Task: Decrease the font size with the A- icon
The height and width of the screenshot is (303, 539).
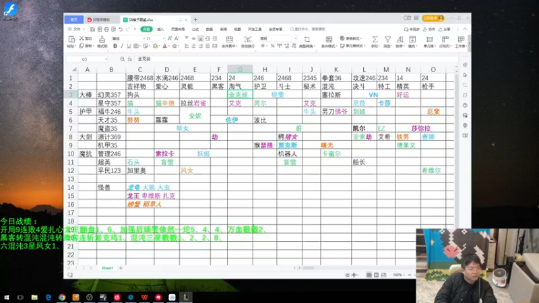Action: 177,38
